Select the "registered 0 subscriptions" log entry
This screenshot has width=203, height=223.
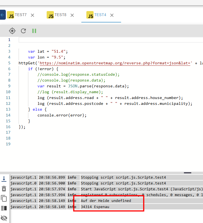coord(106,195)
